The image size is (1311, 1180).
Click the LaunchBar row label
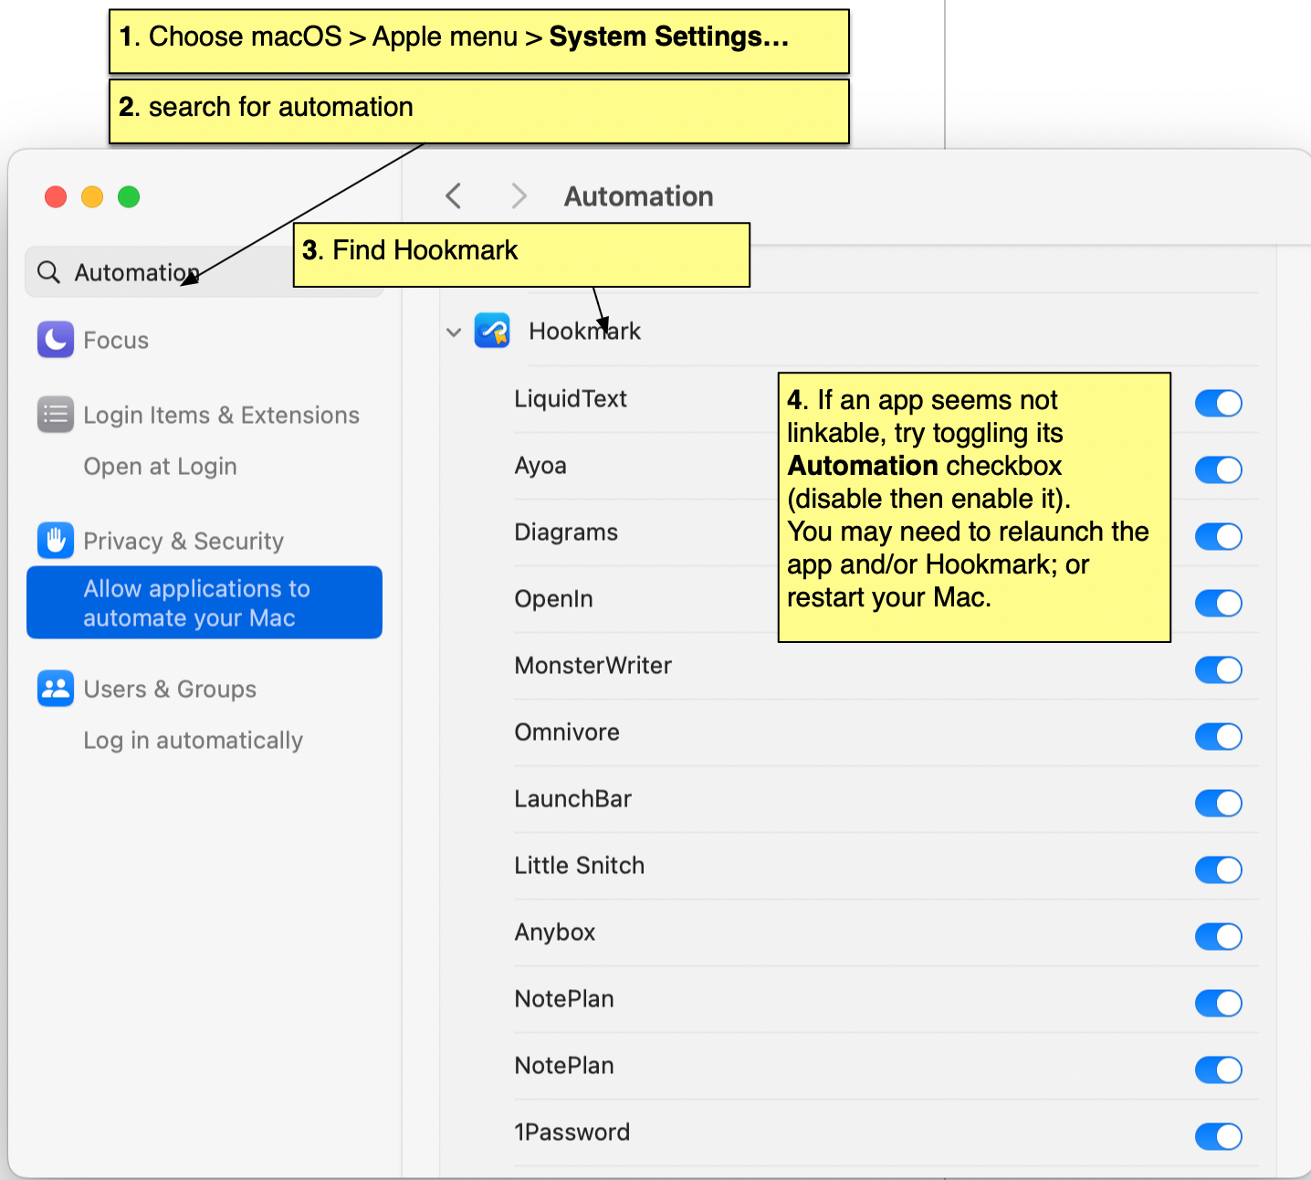[572, 798]
